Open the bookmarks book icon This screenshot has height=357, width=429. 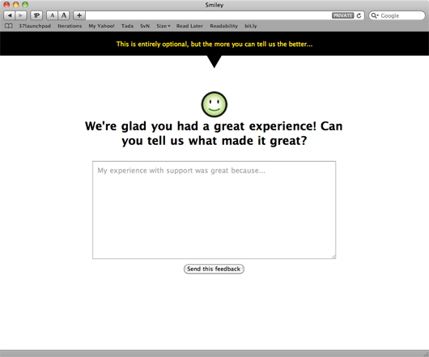tap(9, 26)
